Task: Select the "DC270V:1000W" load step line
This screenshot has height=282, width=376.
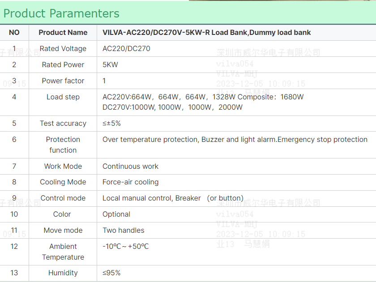Action: [x=172, y=107]
